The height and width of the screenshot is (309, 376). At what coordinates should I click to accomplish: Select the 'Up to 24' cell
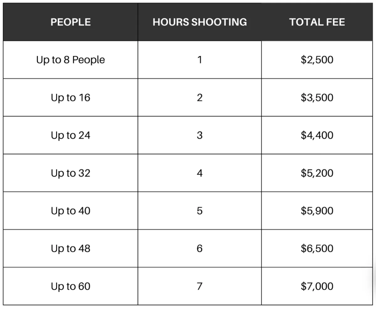pos(70,135)
